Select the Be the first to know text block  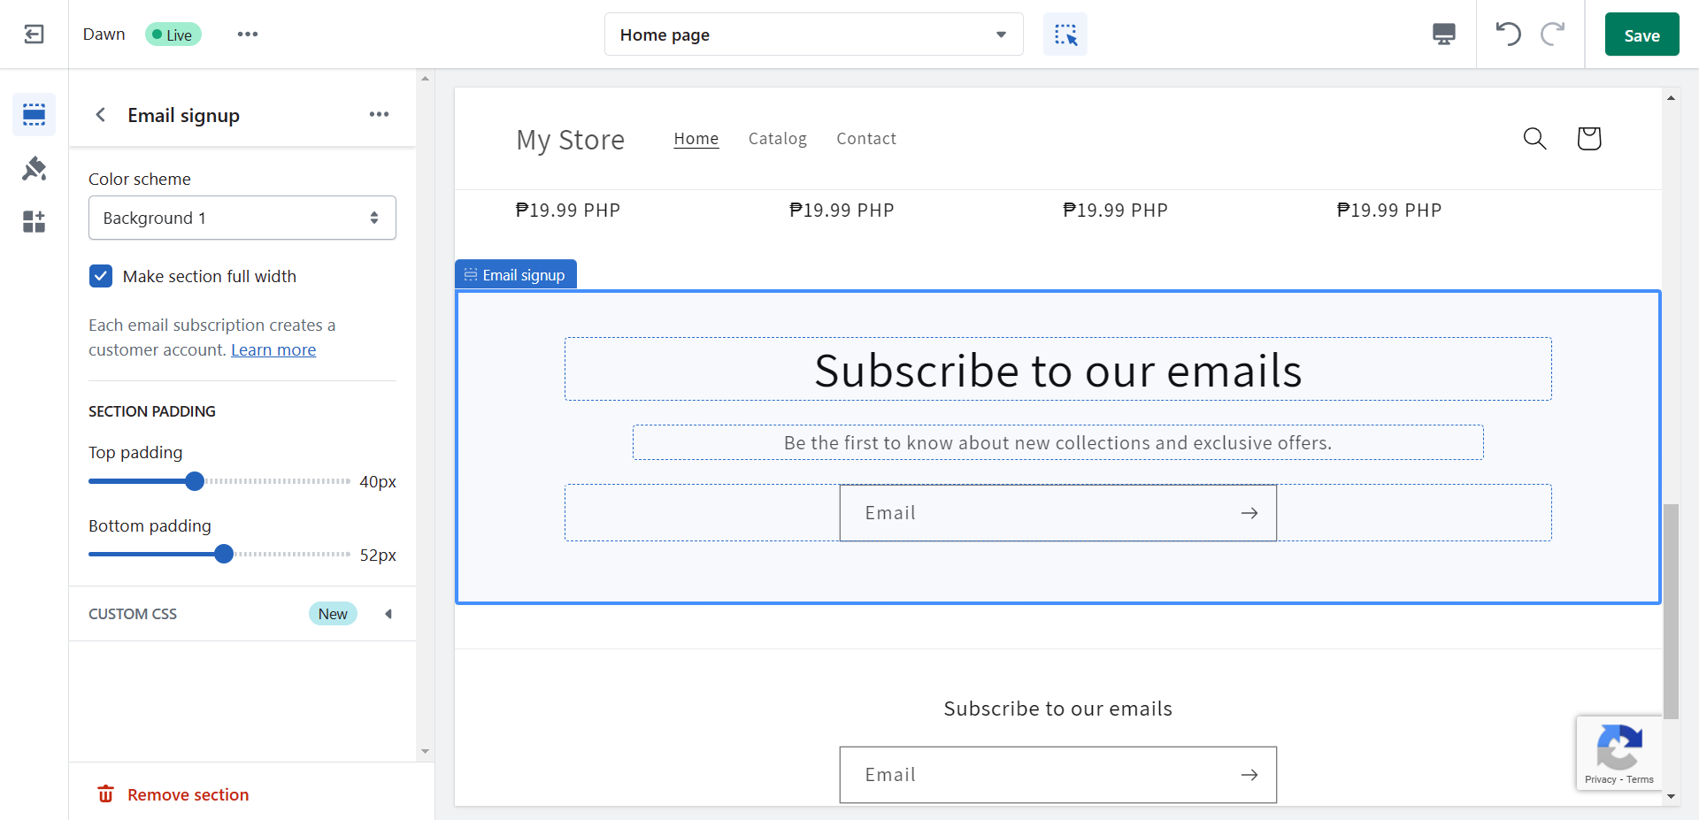point(1057,442)
